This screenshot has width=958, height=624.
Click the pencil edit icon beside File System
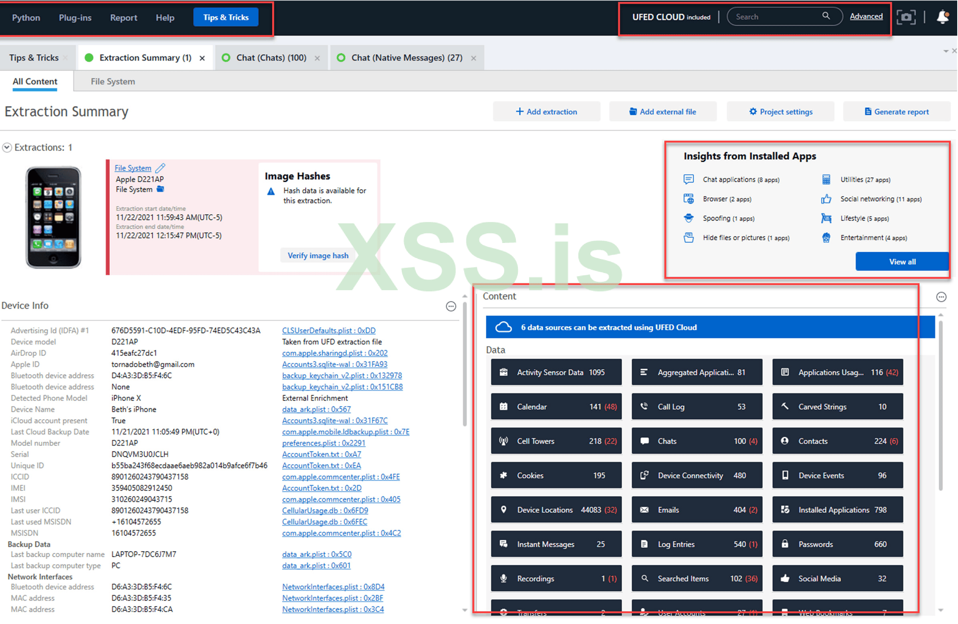coord(160,168)
